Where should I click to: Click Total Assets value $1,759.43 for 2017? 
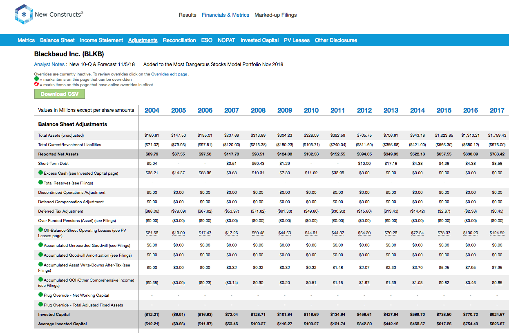point(497,135)
